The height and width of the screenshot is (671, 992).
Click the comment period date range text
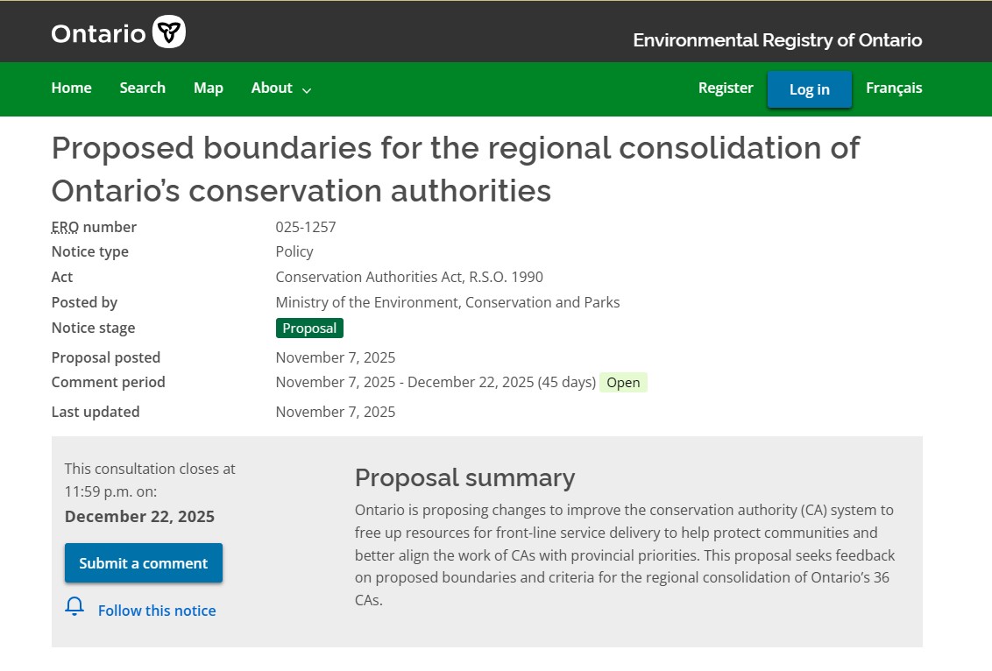(x=436, y=382)
